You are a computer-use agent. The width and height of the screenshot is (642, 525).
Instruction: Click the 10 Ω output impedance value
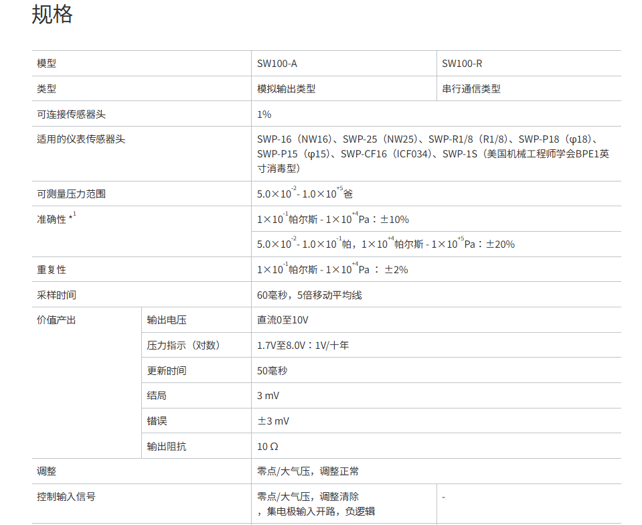[x=268, y=446]
